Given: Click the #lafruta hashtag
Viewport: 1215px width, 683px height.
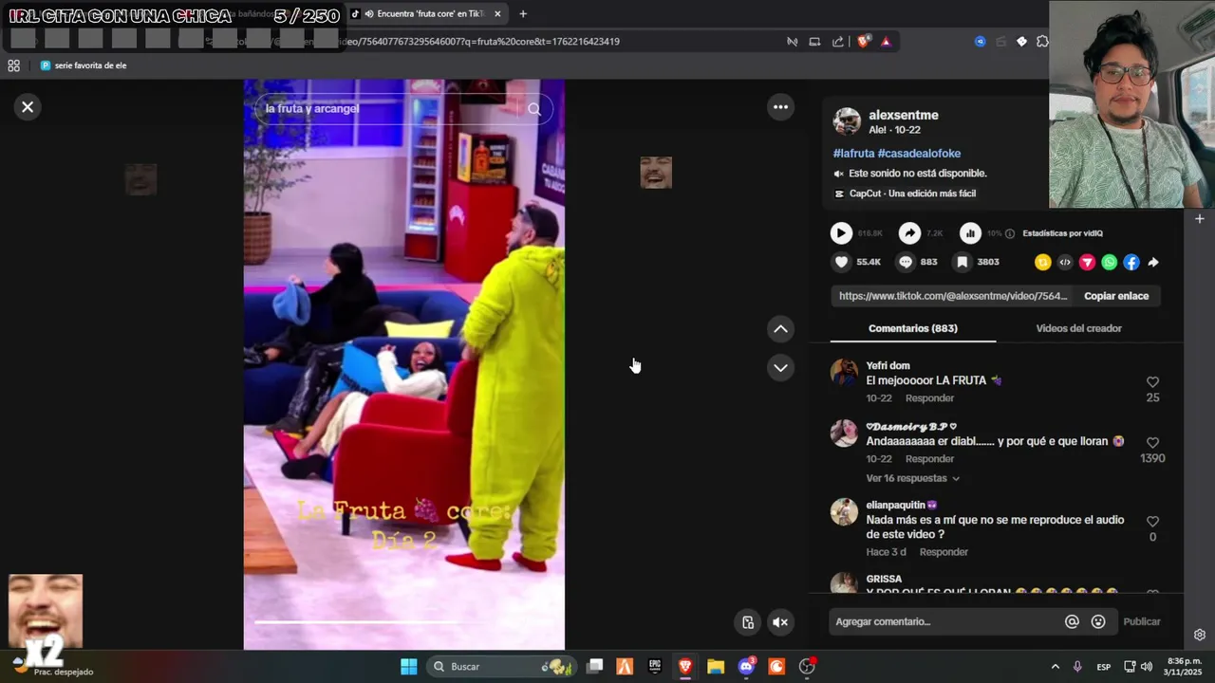Looking at the screenshot, I should 853,154.
